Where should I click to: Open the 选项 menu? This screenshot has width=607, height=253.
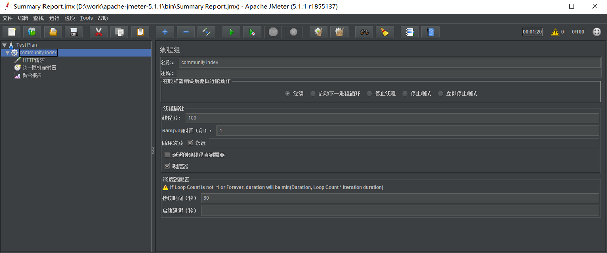(x=70, y=18)
